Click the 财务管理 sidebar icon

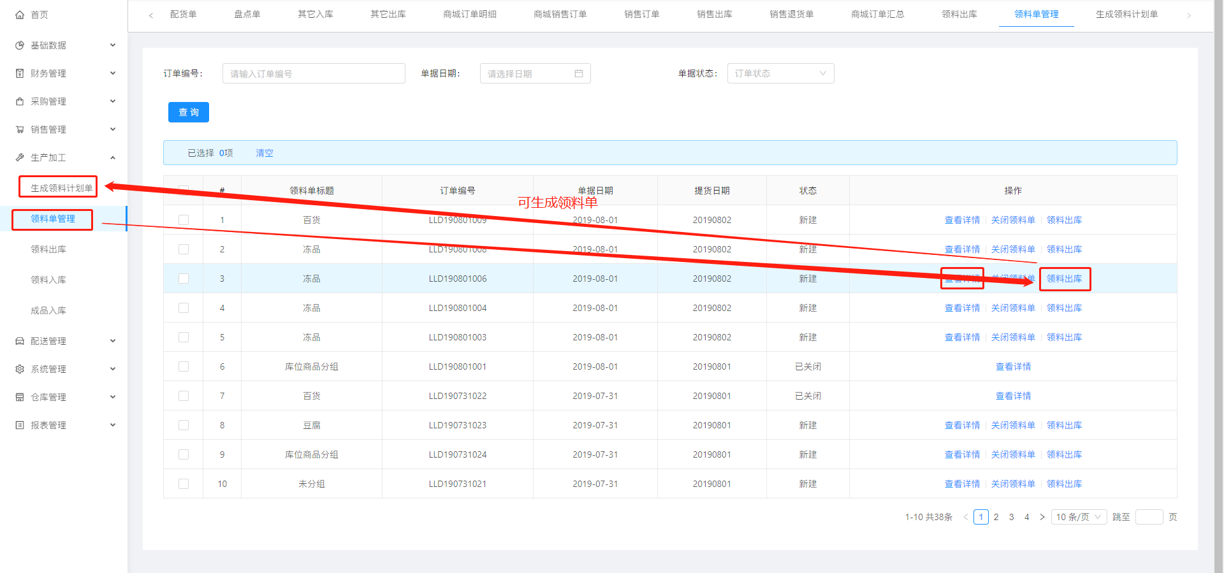tap(20, 73)
